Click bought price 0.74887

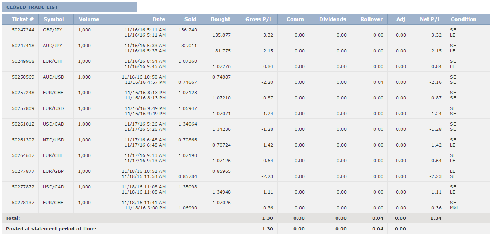coord(221,77)
